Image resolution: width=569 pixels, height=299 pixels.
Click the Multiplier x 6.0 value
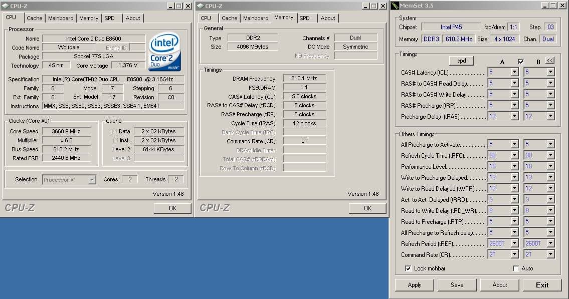coord(66,140)
